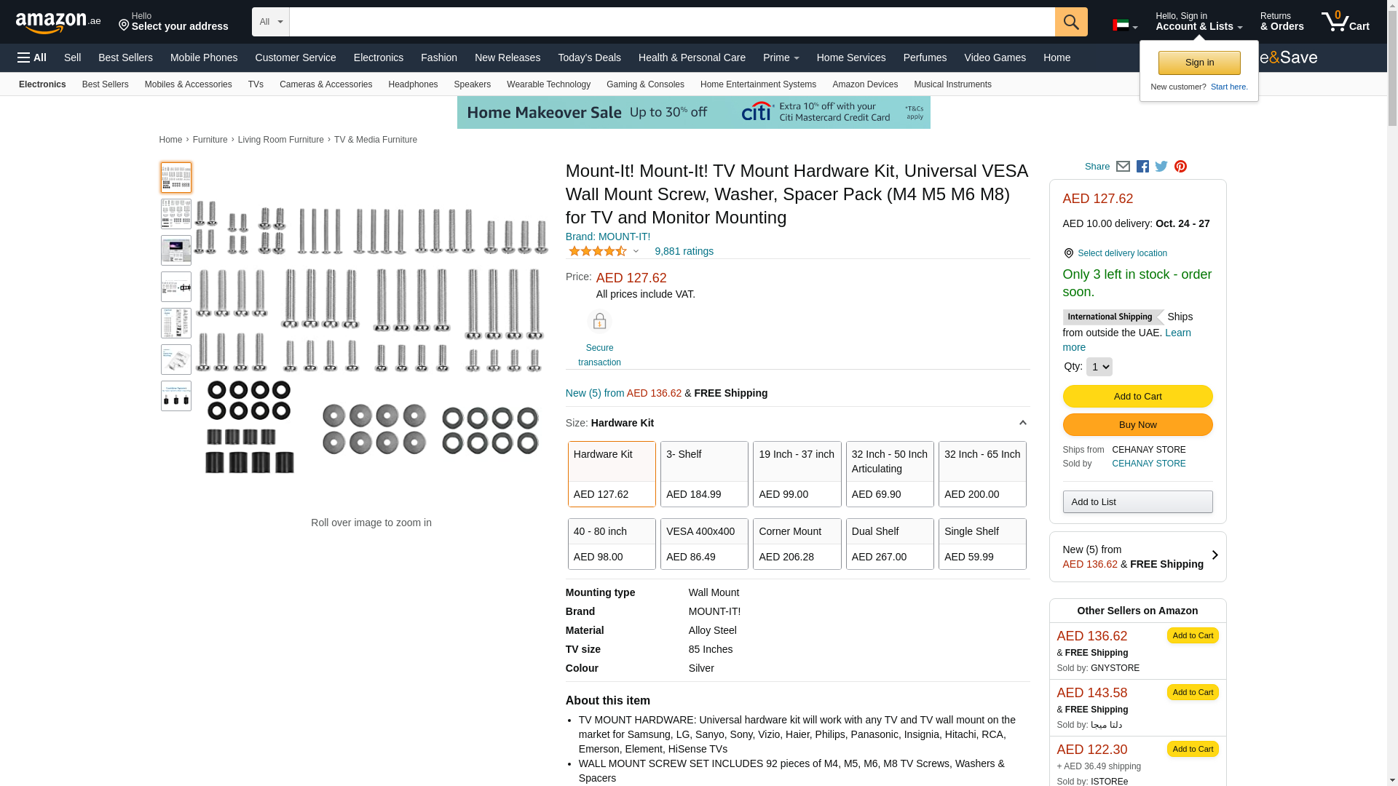Screen dimensions: 1398x786
Task: Click inside the search text field
Action: pyautogui.click(x=671, y=22)
